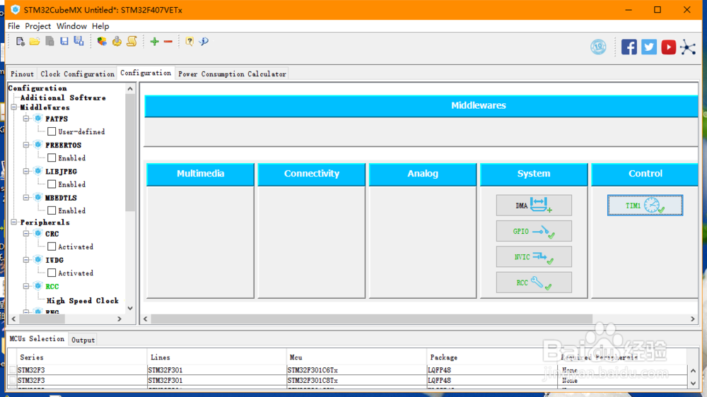Open the Window menu
Viewport: 707px width, 397px height.
pyautogui.click(x=71, y=26)
